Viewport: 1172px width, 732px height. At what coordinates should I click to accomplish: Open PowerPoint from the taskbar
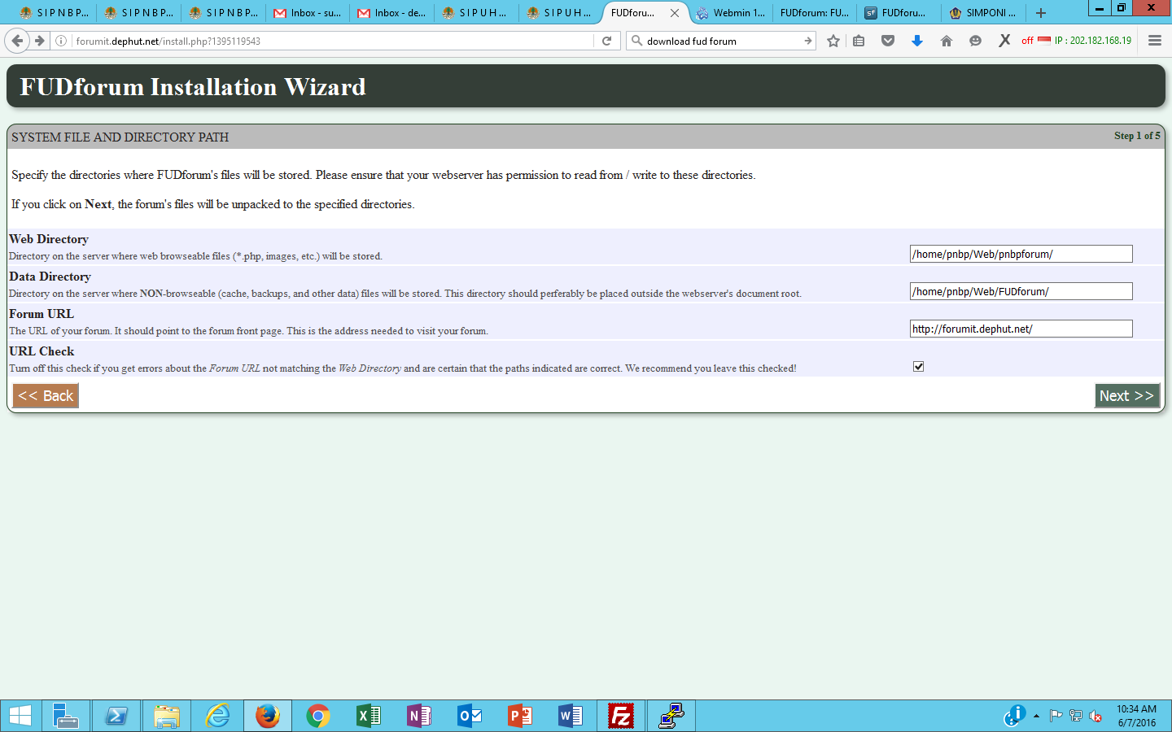(x=520, y=716)
